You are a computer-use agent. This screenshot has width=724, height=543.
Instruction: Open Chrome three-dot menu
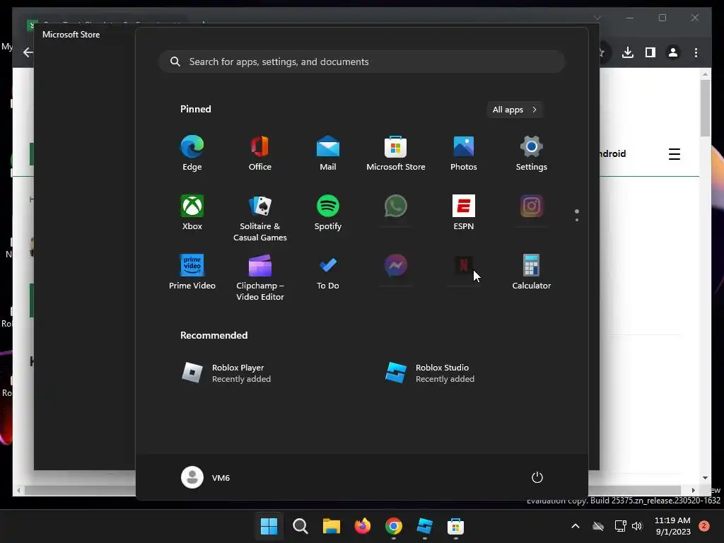point(696,52)
